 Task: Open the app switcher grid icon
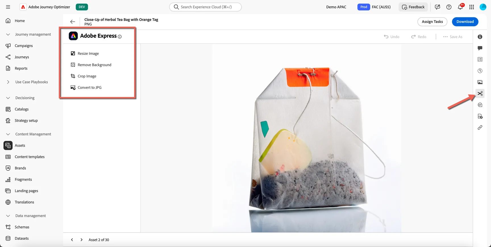click(x=472, y=7)
